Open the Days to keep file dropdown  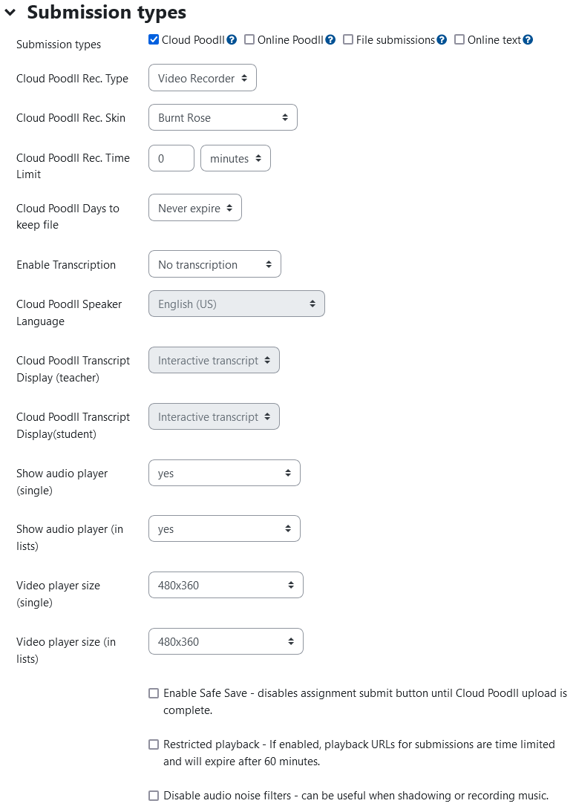point(194,207)
